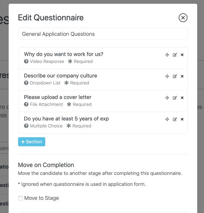The height and width of the screenshot is (213, 204).
Task: Delete the 'Why do you want to work for us?' question
Action: point(182,55)
